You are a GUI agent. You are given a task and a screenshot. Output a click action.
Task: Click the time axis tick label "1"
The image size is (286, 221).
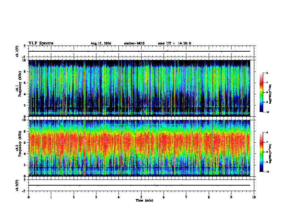[51, 197]
